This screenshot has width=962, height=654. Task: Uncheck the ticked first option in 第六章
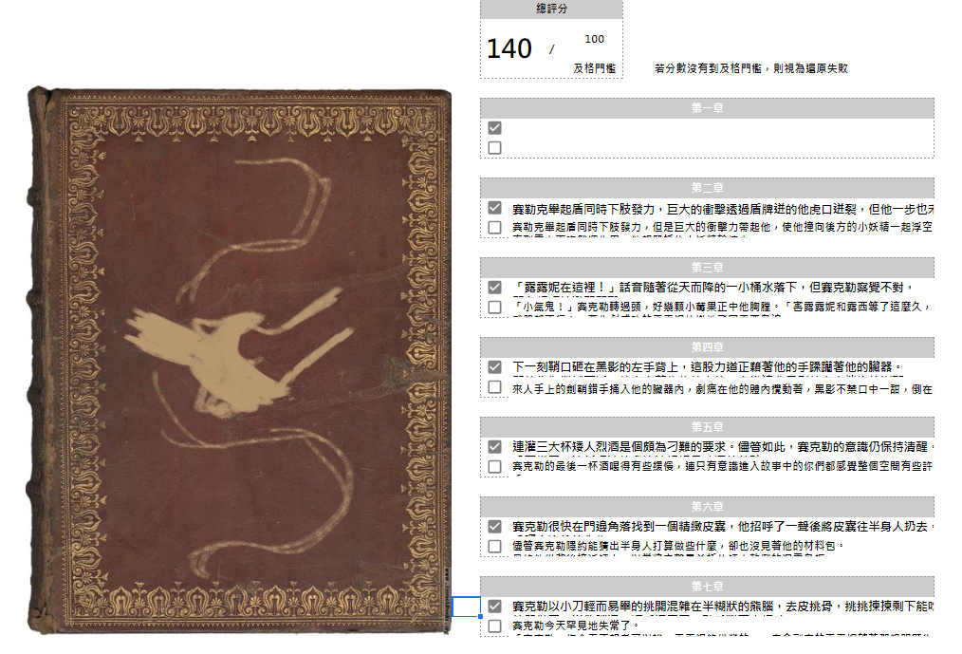494,526
